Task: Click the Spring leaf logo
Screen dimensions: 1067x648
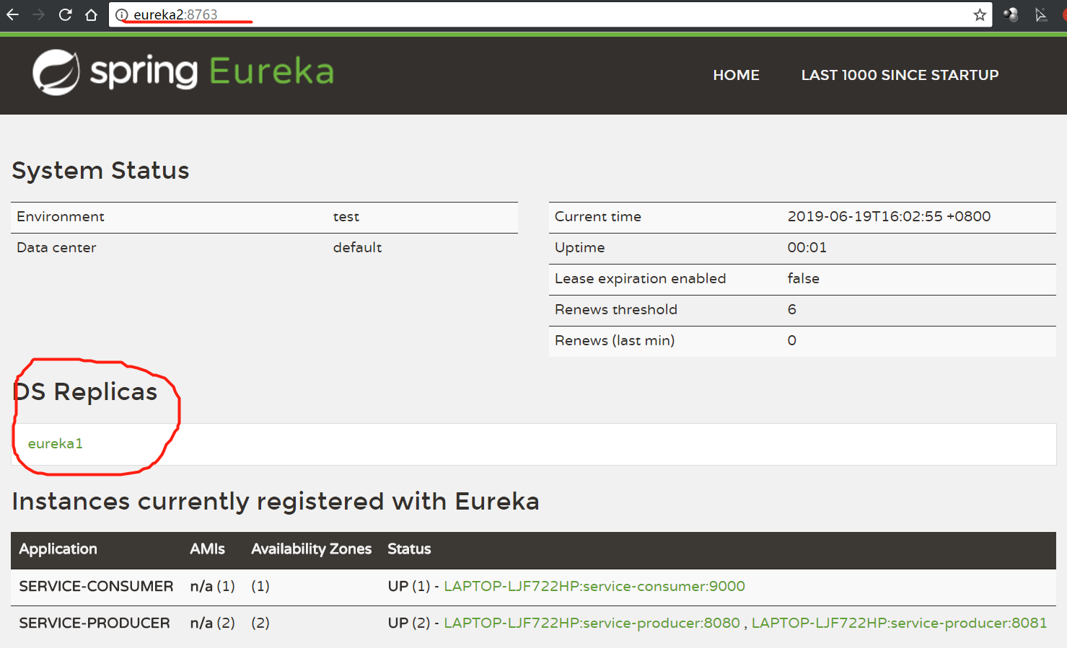Action: 56,72
